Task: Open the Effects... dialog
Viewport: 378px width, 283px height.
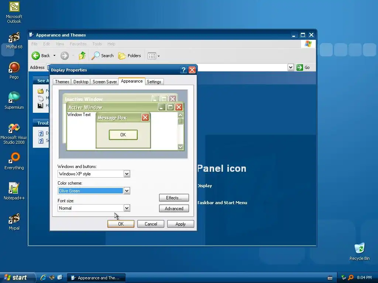Action: tap(174, 198)
